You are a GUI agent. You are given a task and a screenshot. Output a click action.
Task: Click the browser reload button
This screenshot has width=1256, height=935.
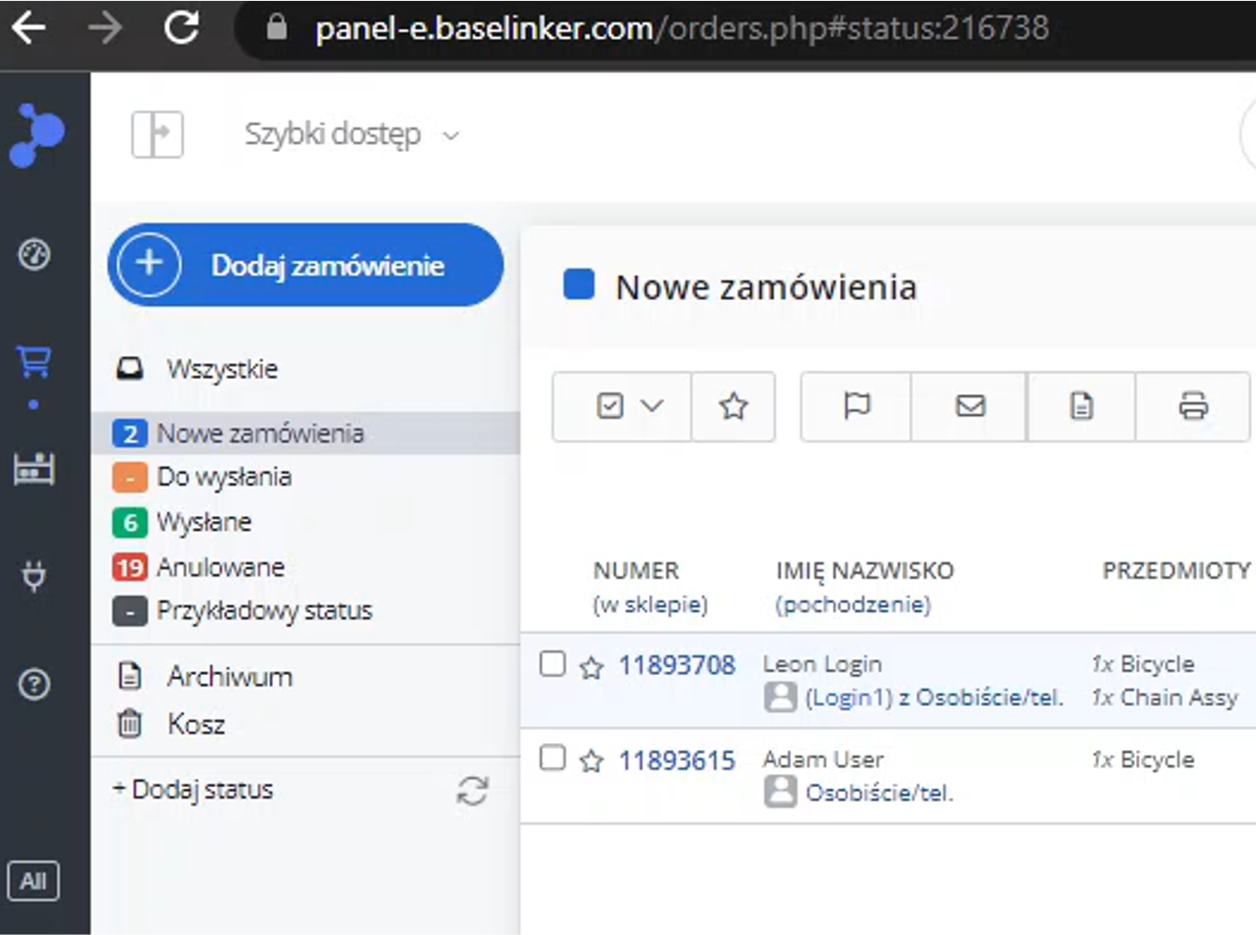(x=181, y=27)
